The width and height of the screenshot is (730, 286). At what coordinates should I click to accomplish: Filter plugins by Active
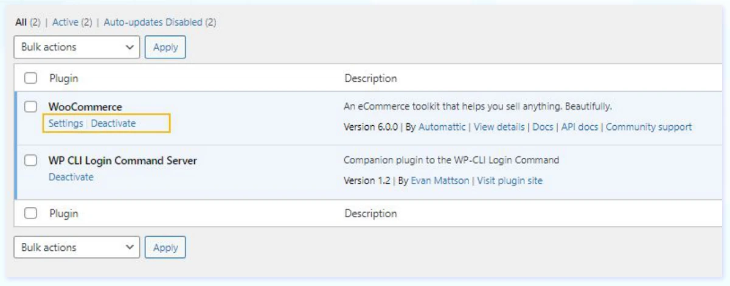[65, 22]
